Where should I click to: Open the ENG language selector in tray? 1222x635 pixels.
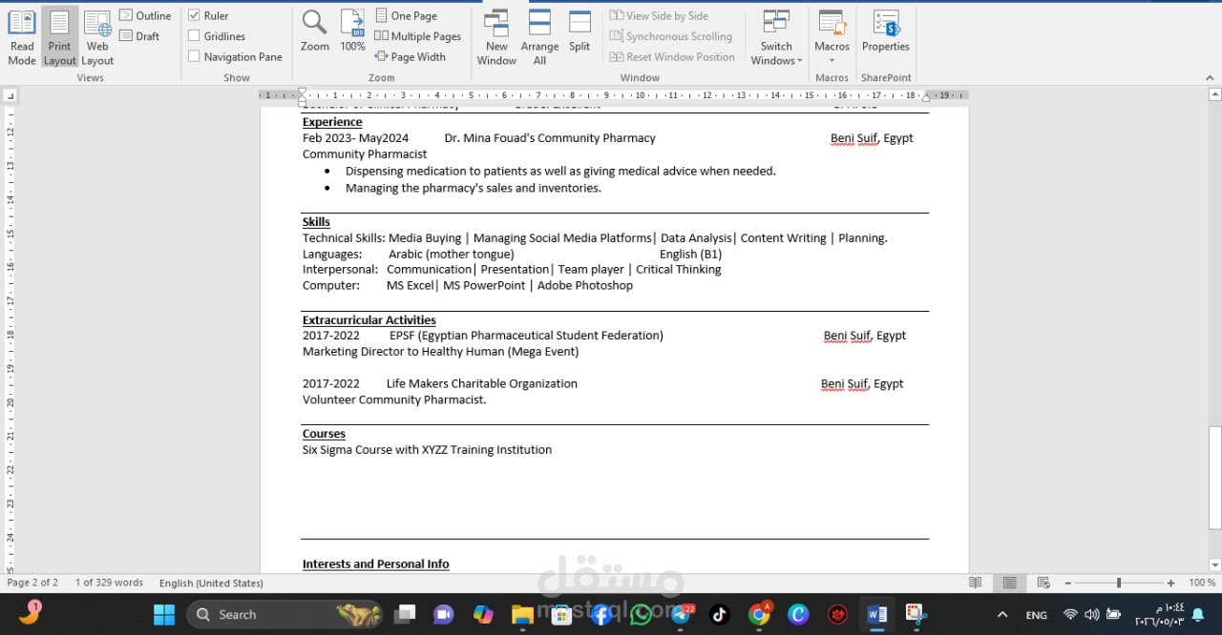pos(1036,615)
